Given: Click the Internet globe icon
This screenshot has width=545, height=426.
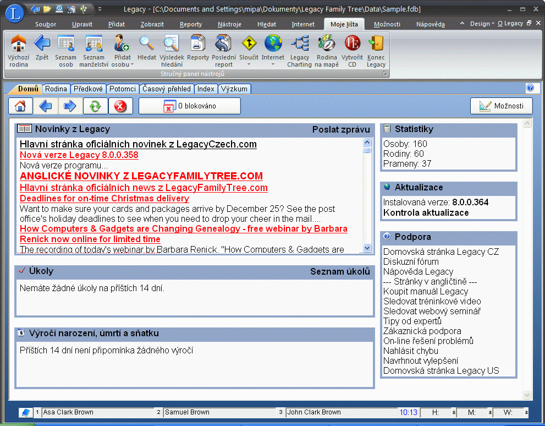Looking at the screenshot, I should [273, 43].
